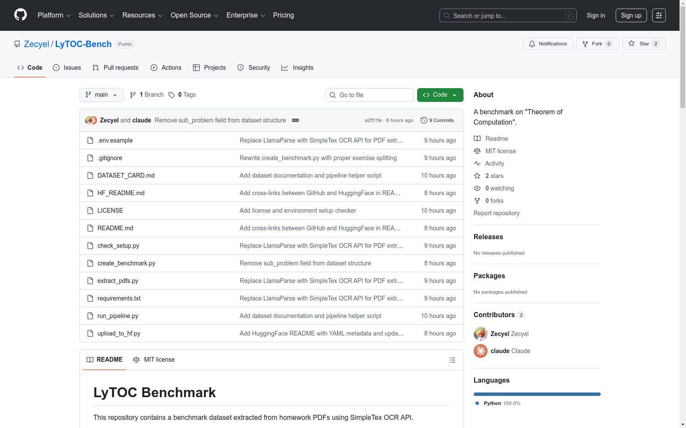Expand the Enterprise menu

[246, 15]
